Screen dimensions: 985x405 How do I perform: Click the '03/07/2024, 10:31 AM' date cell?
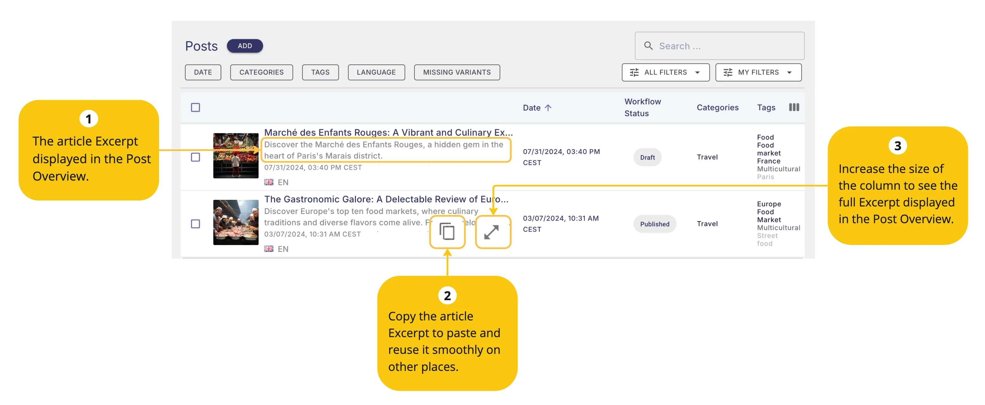tap(561, 224)
